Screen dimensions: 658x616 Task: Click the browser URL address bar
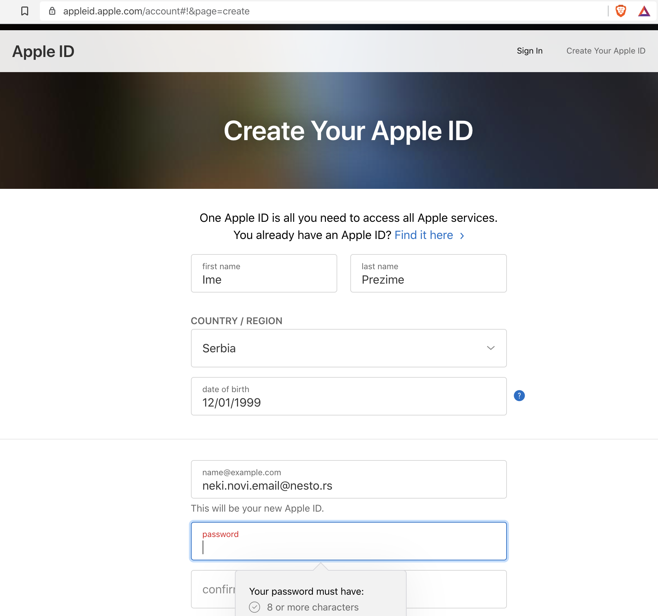coord(309,11)
